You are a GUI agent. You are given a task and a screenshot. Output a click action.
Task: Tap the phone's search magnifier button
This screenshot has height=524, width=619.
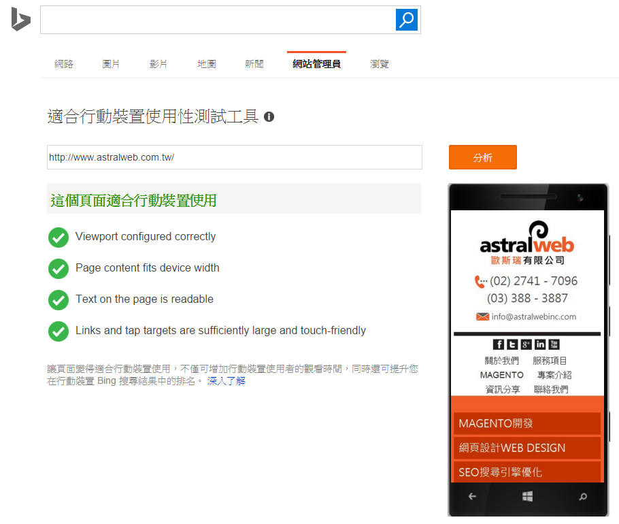coord(583,496)
